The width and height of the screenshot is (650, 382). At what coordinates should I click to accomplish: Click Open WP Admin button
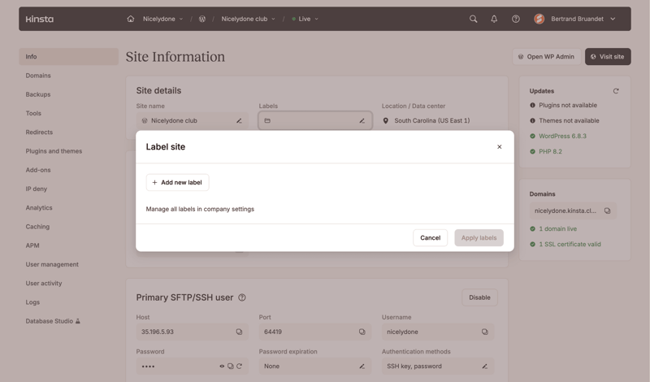tap(547, 56)
